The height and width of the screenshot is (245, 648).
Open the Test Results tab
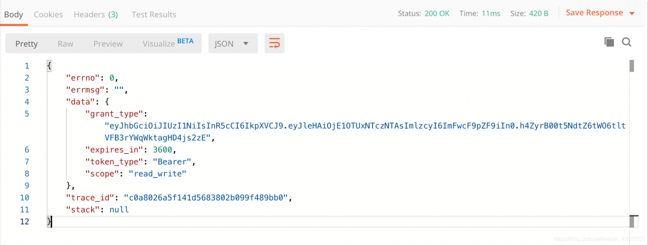[154, 14]
